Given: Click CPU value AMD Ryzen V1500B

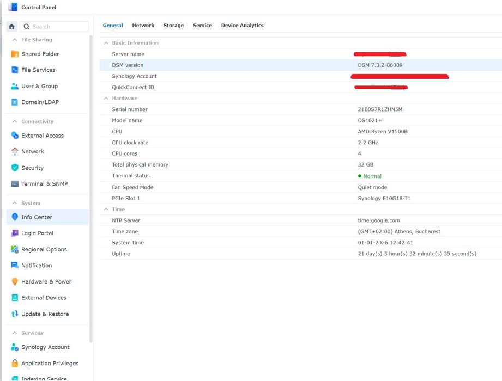Looking at the screenshot, I should click(x=383, y=131).
